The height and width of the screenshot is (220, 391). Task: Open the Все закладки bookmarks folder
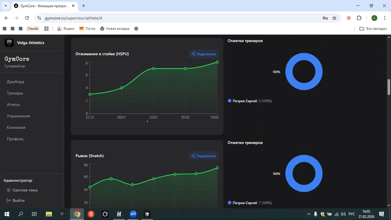(373, 29)
